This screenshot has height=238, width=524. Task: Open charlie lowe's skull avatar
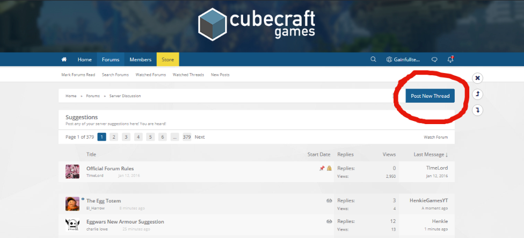click(x=72, y=225)
